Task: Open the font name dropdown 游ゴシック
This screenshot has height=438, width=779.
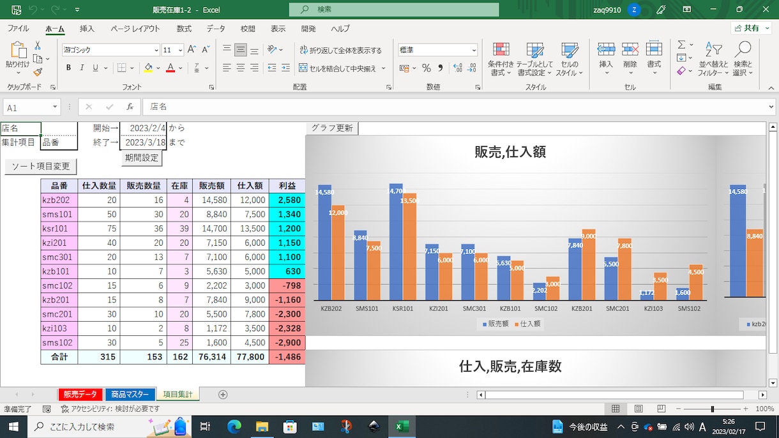Action: (x=156, y=50)
